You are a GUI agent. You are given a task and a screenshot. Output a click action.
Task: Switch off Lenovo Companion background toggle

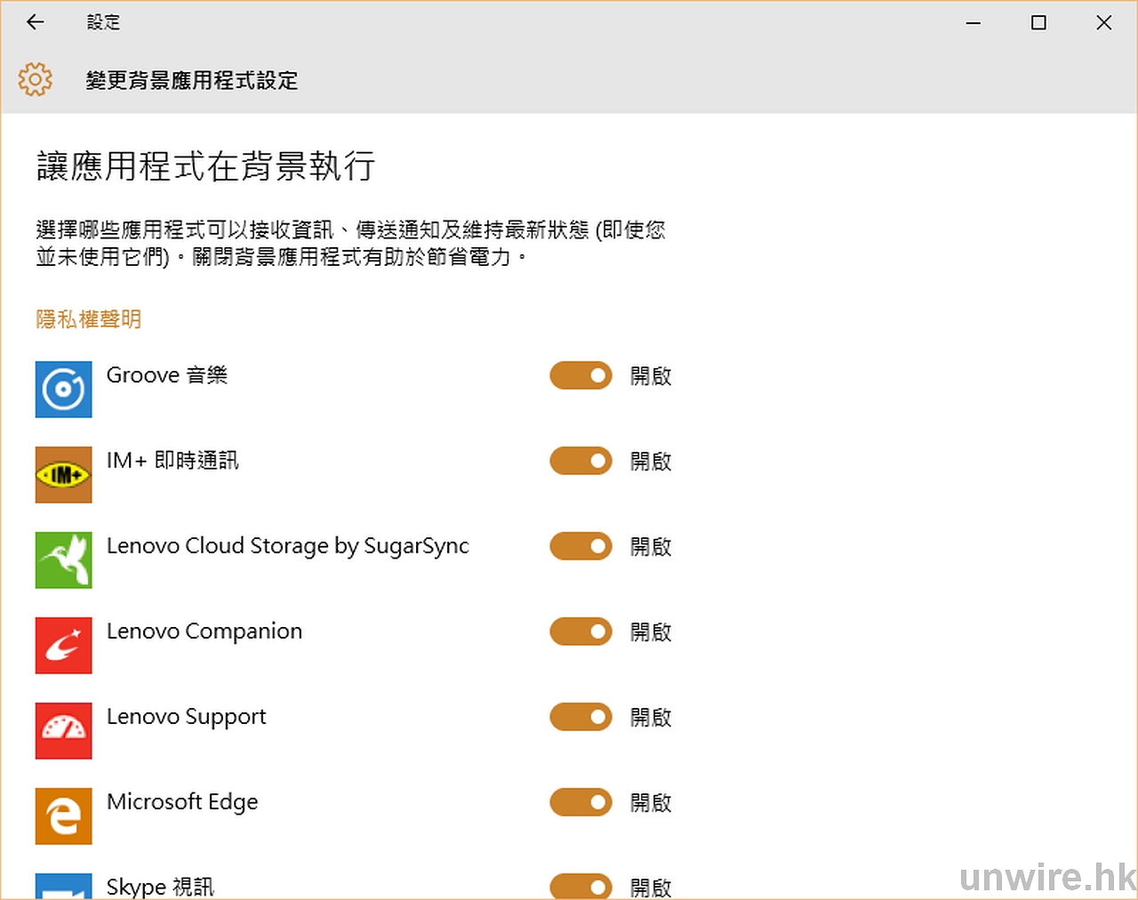point(581,632)
